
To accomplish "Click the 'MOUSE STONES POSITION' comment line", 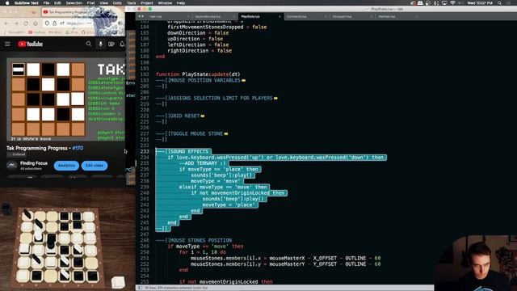I will pyautogui.click(x=194, y=241).
